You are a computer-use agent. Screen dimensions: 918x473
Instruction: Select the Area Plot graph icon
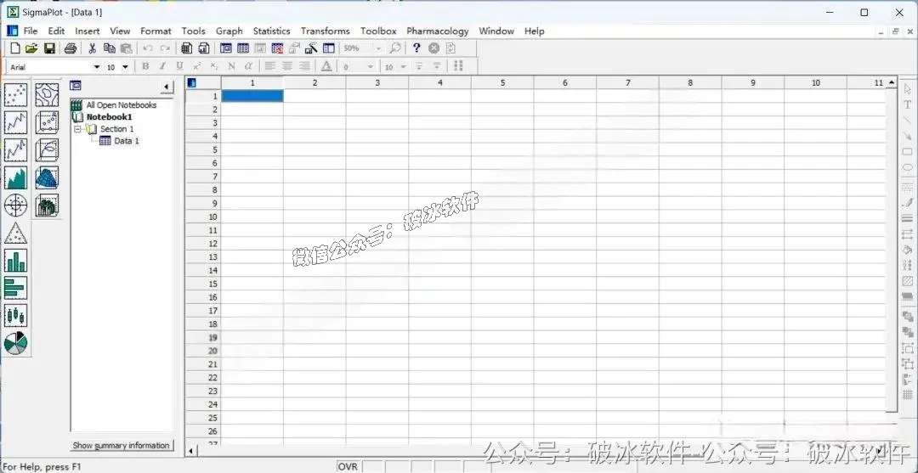(x=16, y=177)
